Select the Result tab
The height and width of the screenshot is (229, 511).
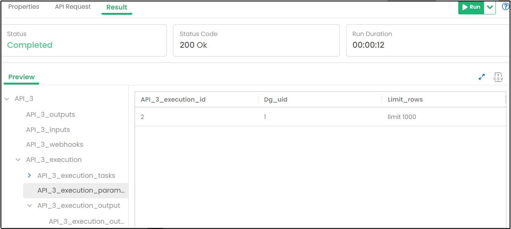tap(117, 7)
